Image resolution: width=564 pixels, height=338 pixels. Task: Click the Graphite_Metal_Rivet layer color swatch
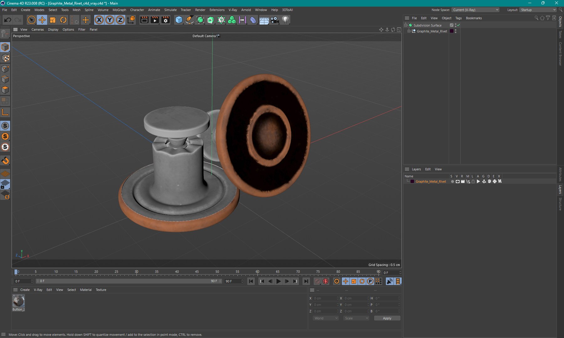pos(413,182)
